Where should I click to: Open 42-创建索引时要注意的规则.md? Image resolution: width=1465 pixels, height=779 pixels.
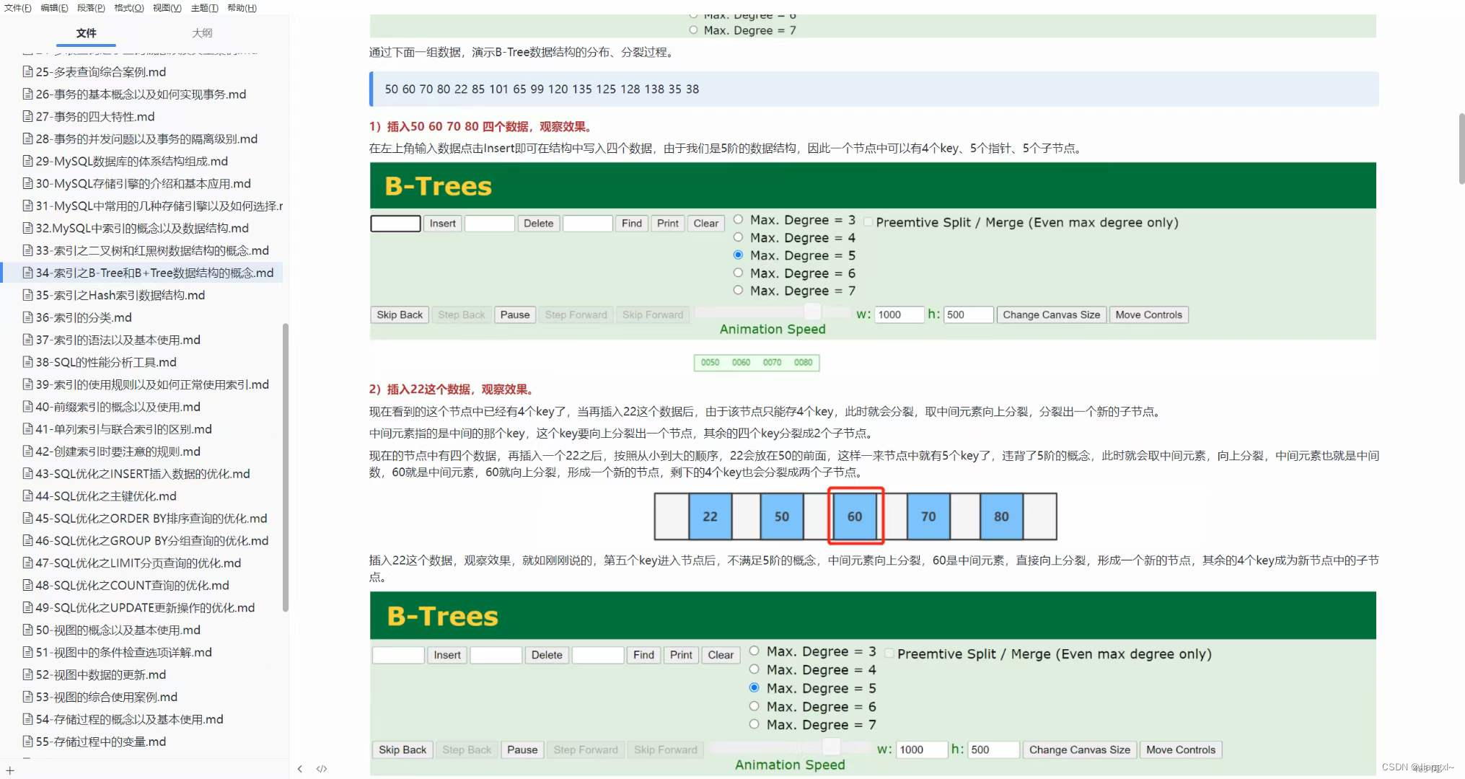(x=118, y=452)
